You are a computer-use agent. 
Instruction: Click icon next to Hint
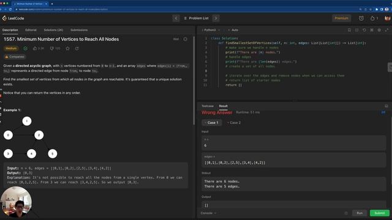(185, 39)
